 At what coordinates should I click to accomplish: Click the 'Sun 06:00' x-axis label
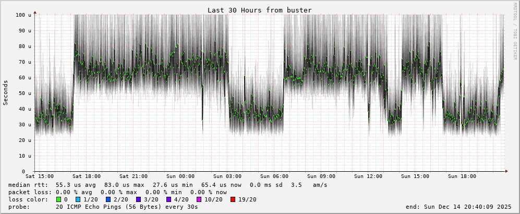click(274, 176)
